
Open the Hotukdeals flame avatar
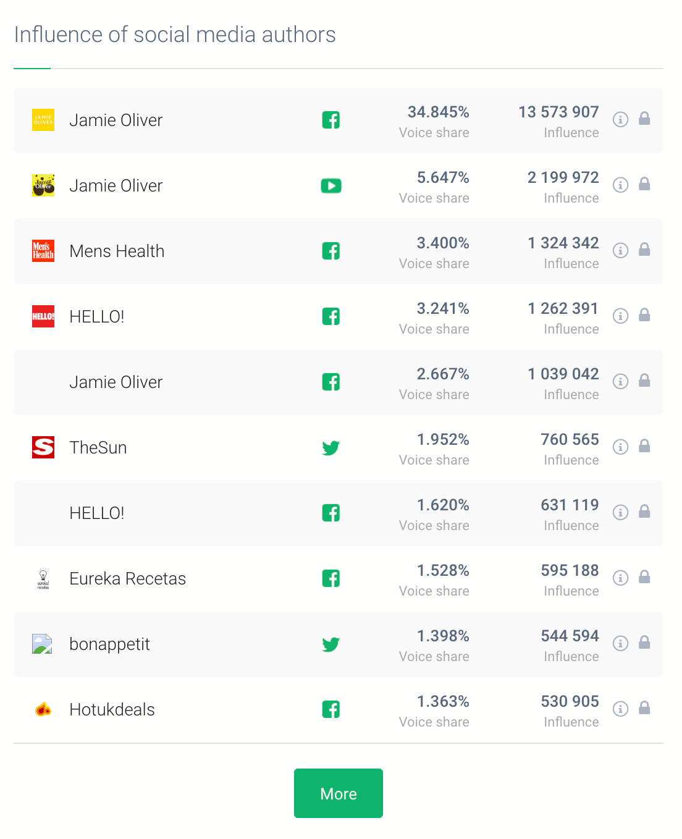[x=43, y=709]
